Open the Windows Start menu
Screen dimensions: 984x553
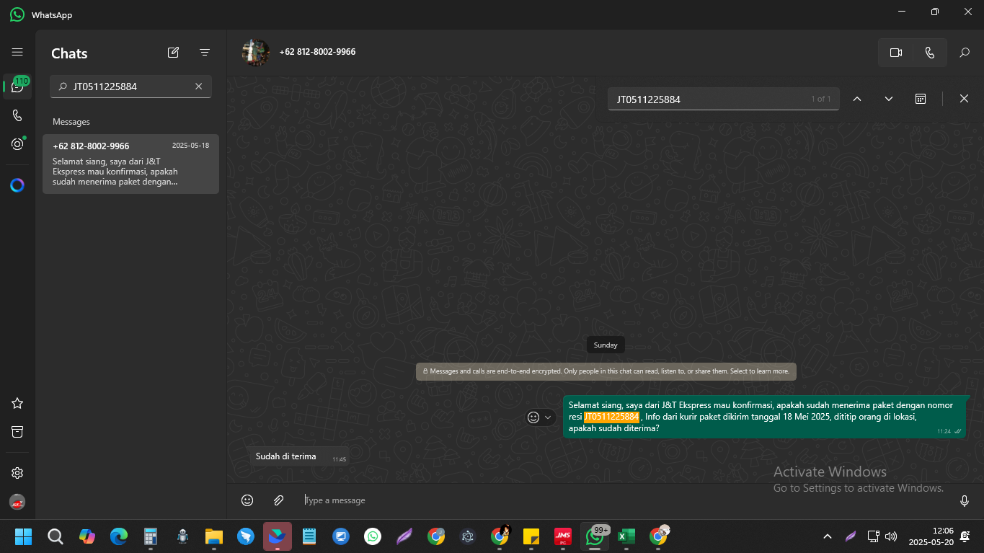(24, 536)
